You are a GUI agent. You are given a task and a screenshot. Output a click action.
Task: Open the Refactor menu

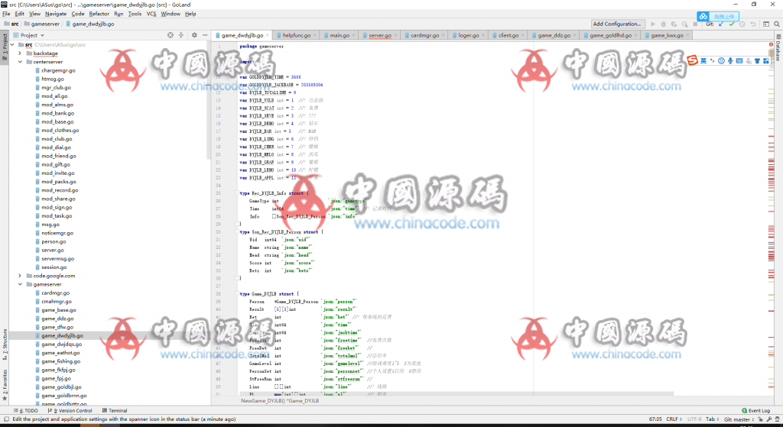point(99,14)
